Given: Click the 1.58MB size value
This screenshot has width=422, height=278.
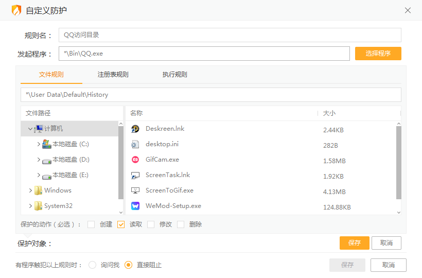Looking at the screenshot, I should 335,161.
